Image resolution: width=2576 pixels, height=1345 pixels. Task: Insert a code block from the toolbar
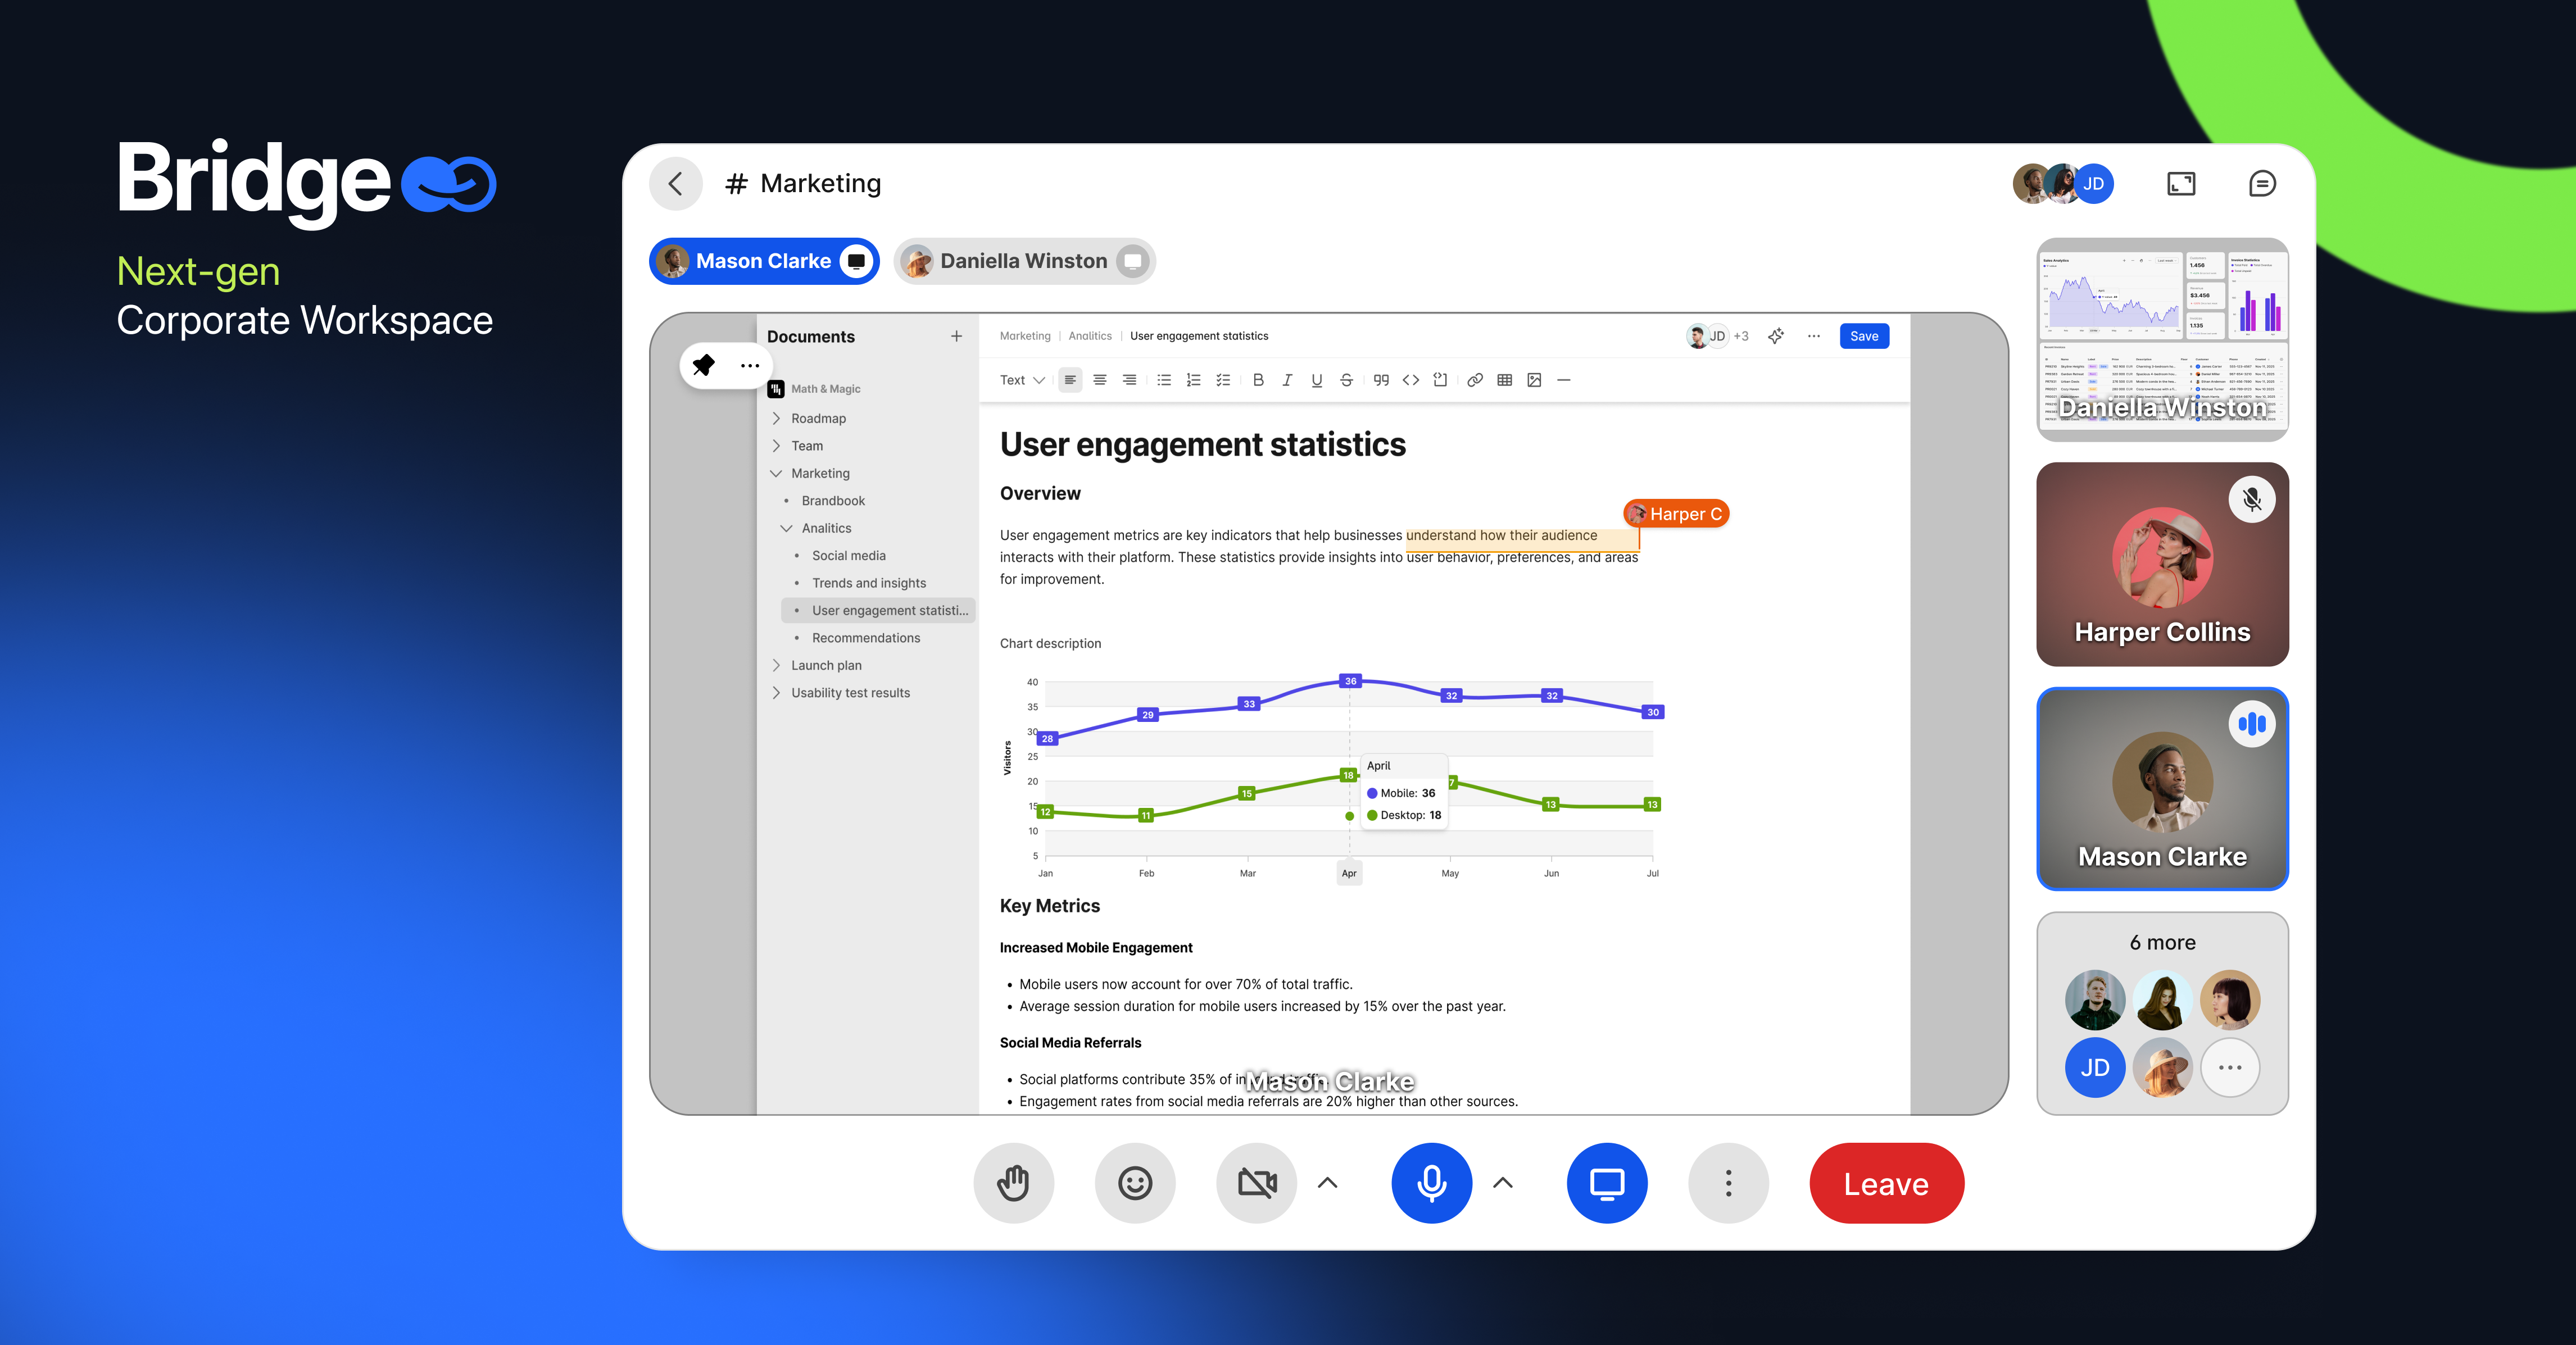(x=1410, y=380)
